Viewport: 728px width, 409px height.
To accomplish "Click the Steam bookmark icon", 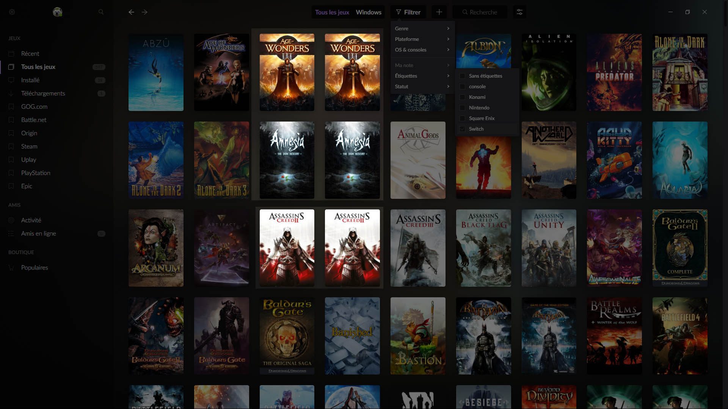I will point(11,147).
